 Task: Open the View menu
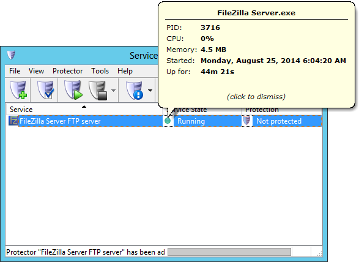[x=36, y=71]
